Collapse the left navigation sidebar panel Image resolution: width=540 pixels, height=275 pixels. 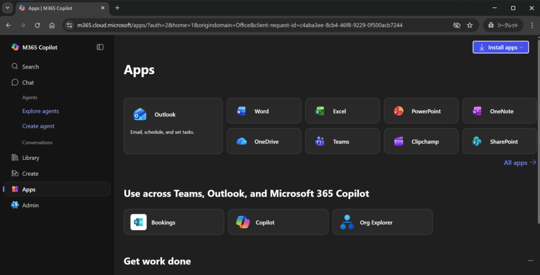(100, 47)
